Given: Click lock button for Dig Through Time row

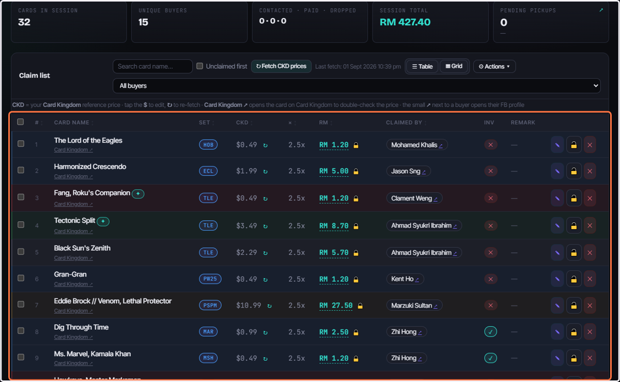Looking at the screenshot, I should point(574,332).
